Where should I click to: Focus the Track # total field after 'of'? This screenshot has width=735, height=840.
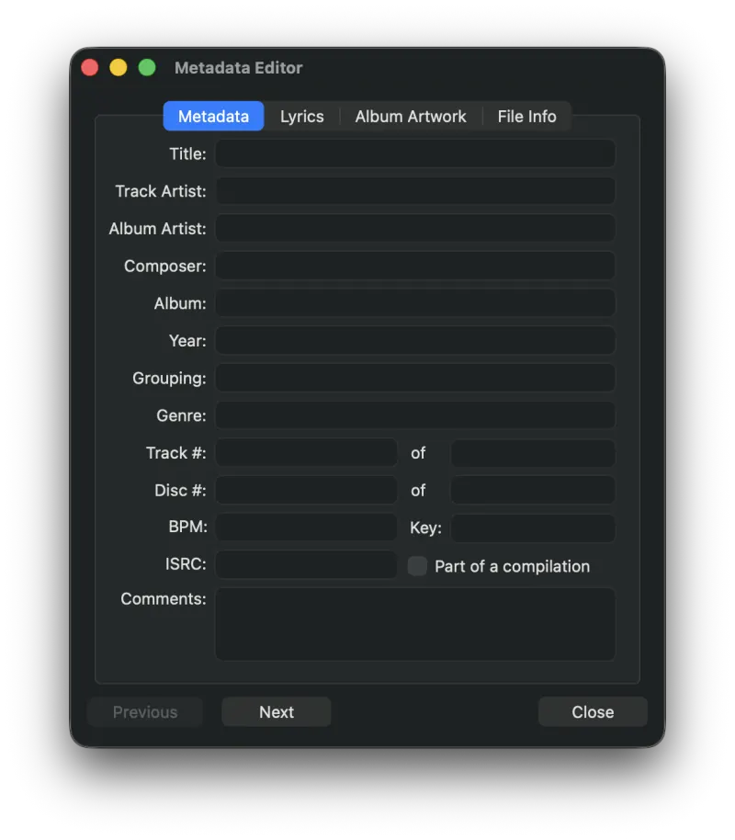coord(533,453)
